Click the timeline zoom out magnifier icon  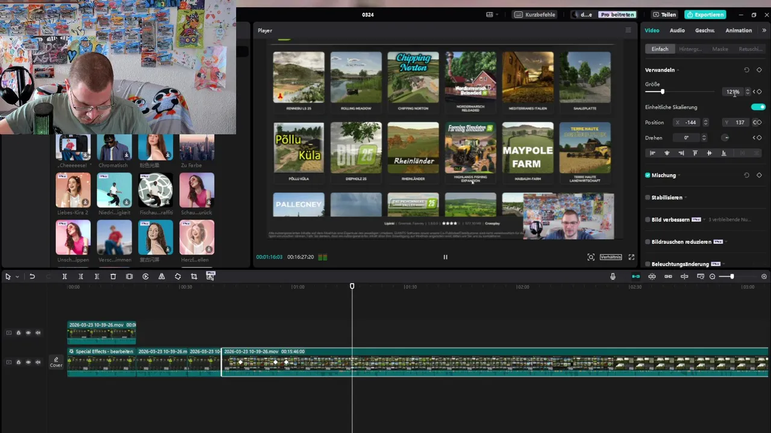pos(712,277)
